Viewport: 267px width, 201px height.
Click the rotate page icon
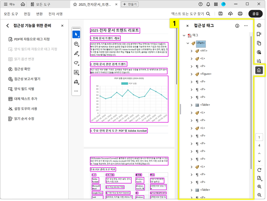coord(259,170)
